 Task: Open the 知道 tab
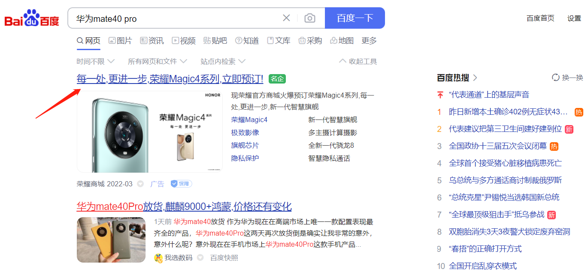(x=247, y=41)
